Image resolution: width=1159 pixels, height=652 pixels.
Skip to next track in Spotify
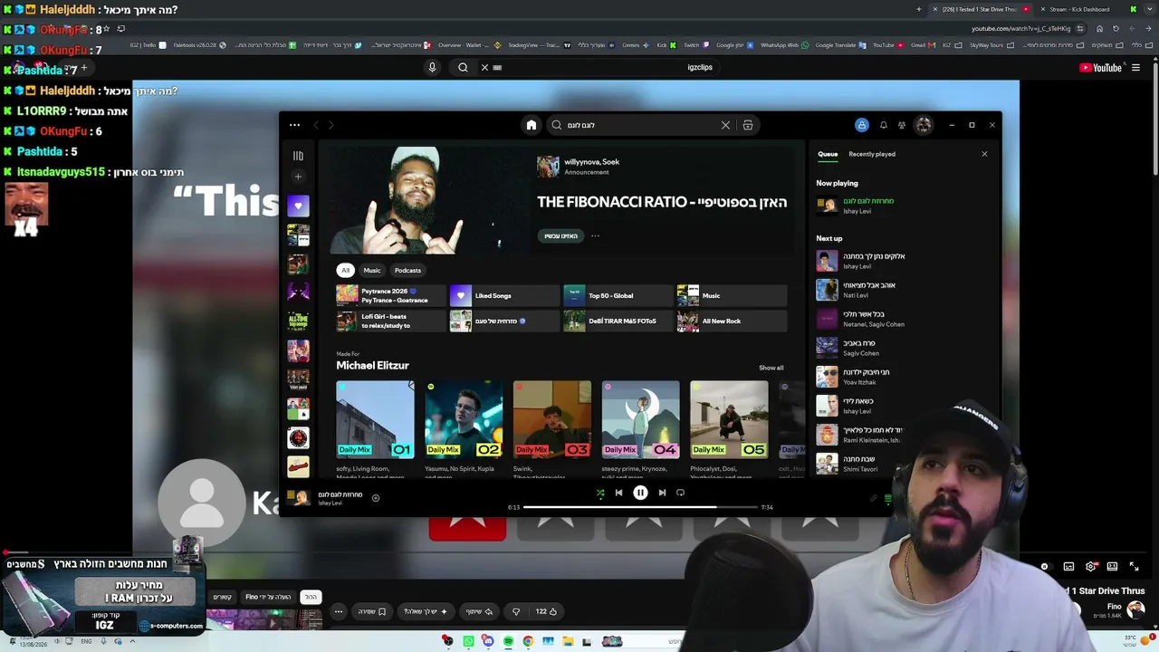tap(662, 493)
